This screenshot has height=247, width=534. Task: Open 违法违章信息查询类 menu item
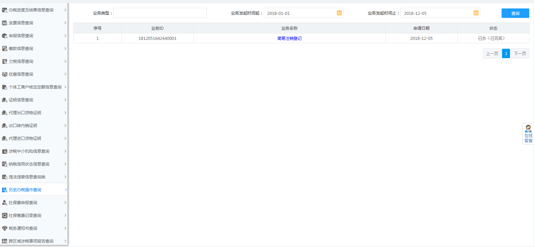[x=34, y=177]
